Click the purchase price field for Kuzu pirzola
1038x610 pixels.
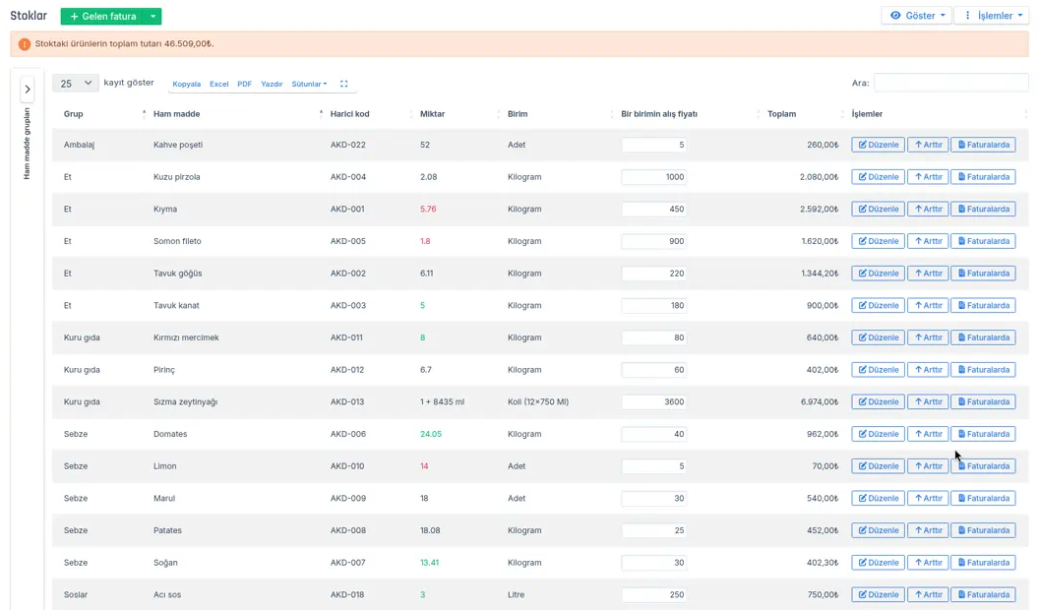653,177
